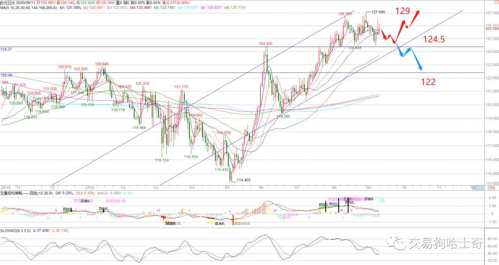Click the 122.675 high price label

65,67
